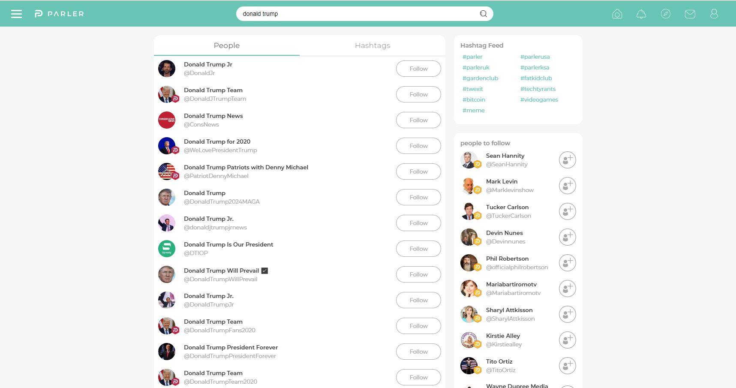Click the Parler logo
736x388 pixels.
[x=59, y=14]
